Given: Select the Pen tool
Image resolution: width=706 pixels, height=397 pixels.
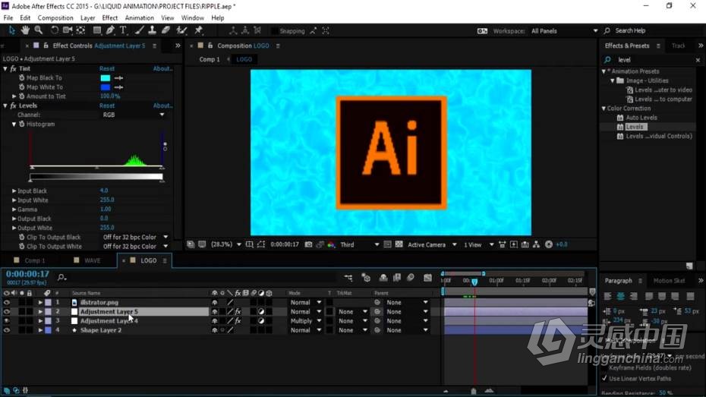Looking at the screenshot, I should 110,30.
